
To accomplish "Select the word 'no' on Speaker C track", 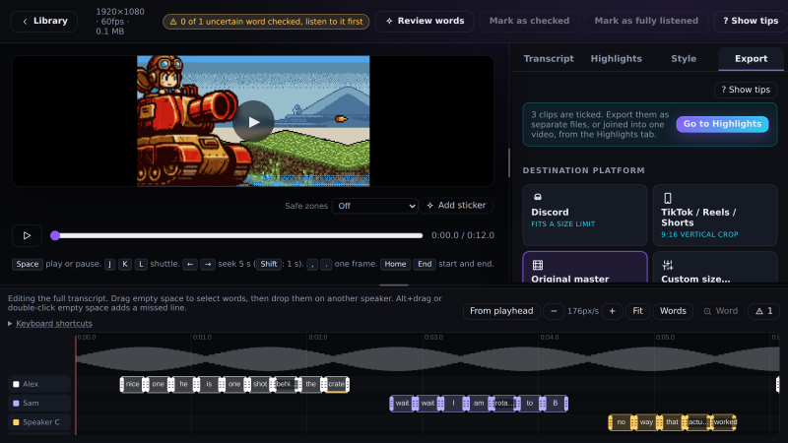I will (x=622, y=422).
